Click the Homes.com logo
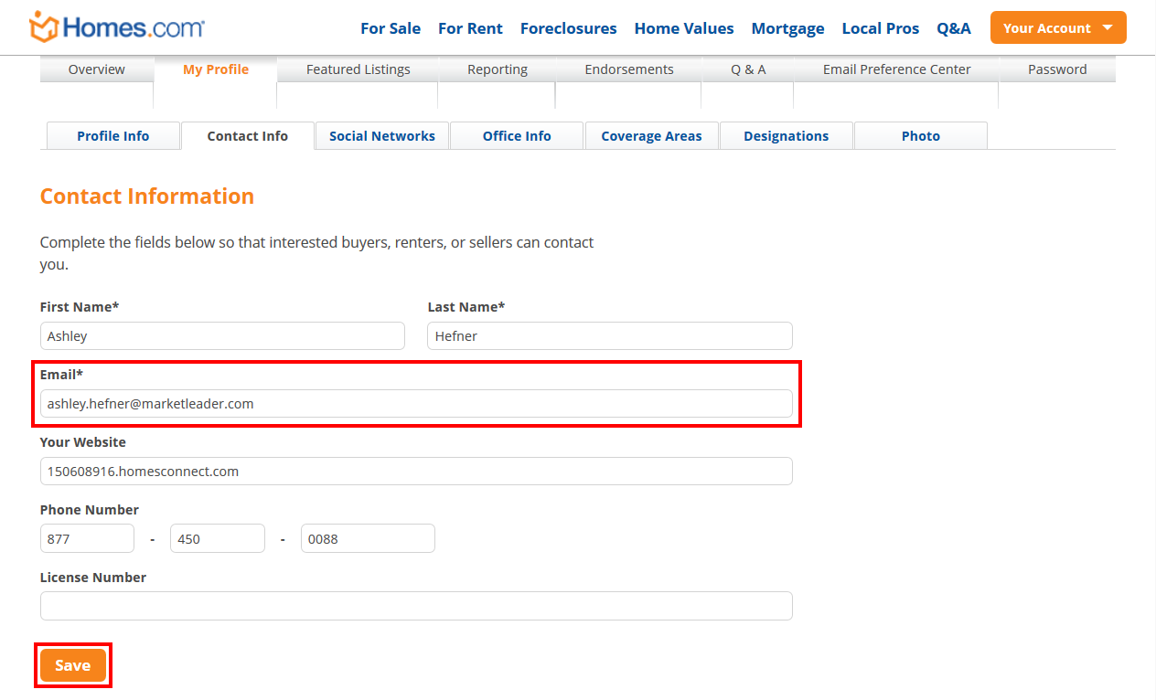Image resolution: width=1156 pixels, height=700 pixels. tap(117, 27)
